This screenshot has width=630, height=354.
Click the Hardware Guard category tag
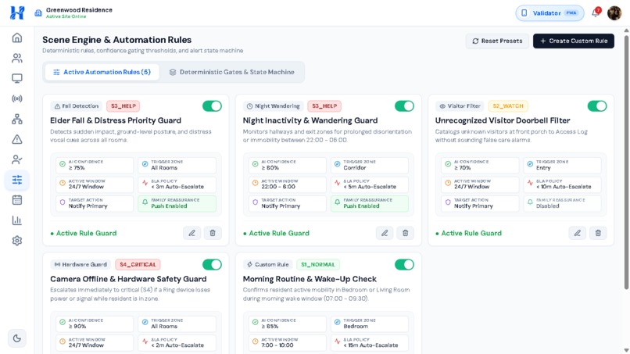(x=81, y=265)
